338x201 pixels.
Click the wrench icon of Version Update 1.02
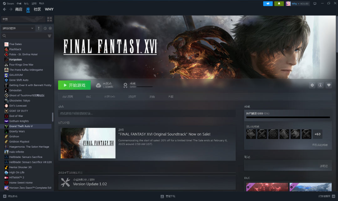[x=65, y=182]
